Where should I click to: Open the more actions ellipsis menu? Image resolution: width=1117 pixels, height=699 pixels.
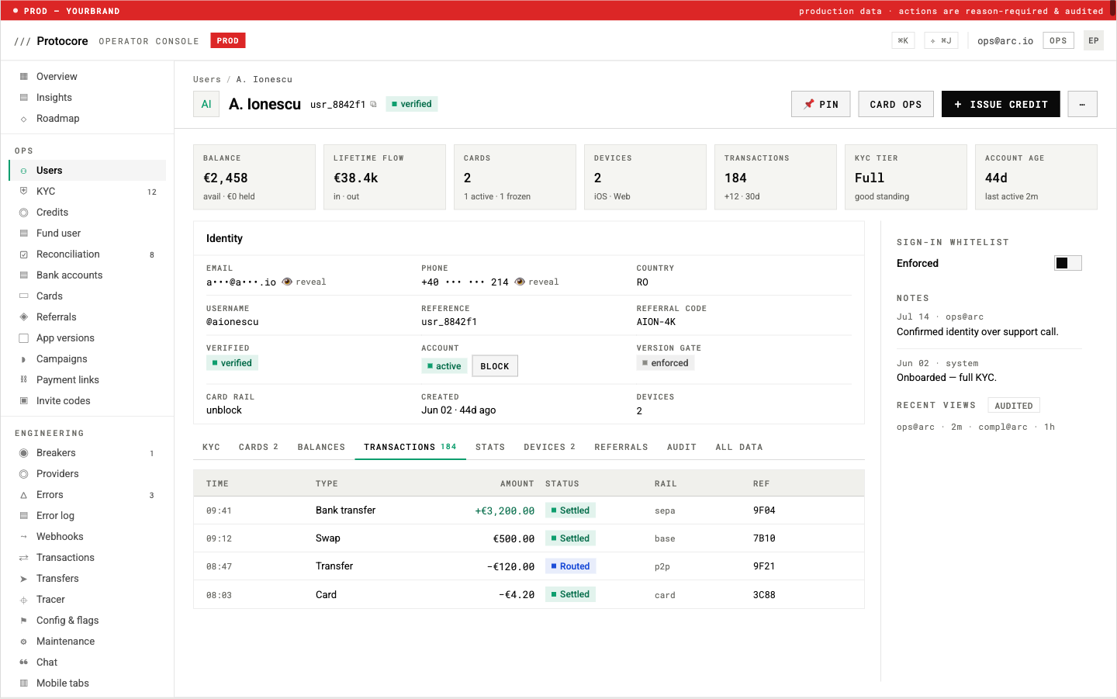[x=1082, y=104]
